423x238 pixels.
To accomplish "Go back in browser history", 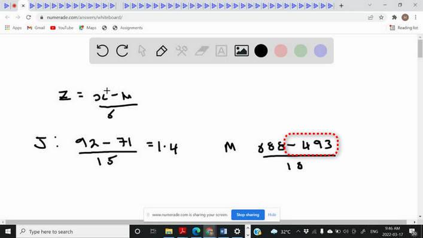I will 7,17.
